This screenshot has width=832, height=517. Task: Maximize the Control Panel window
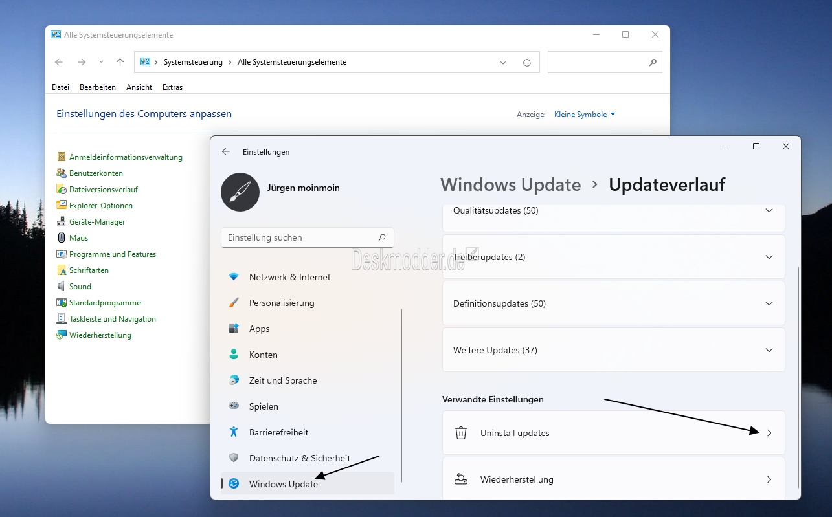pos(625,35)
